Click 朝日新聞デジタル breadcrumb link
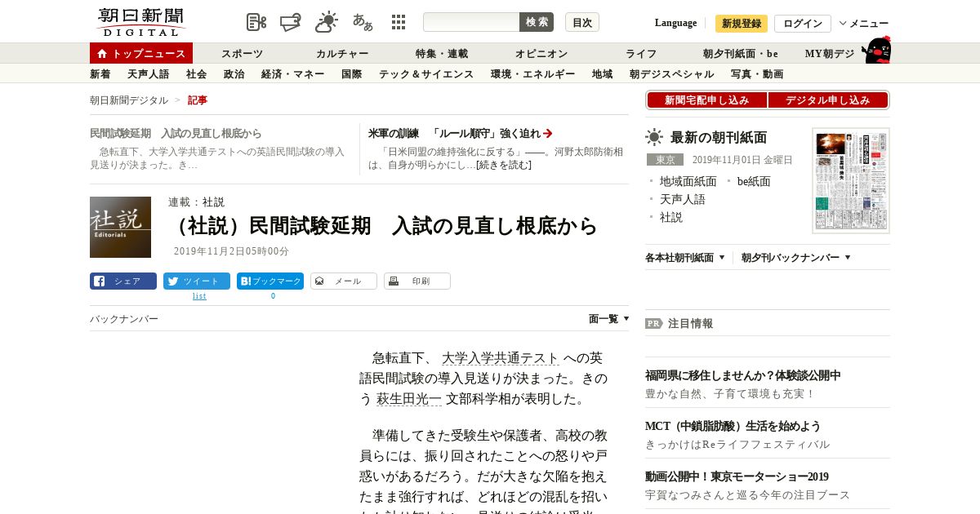 pyautogui.click(x=129, y=100)
